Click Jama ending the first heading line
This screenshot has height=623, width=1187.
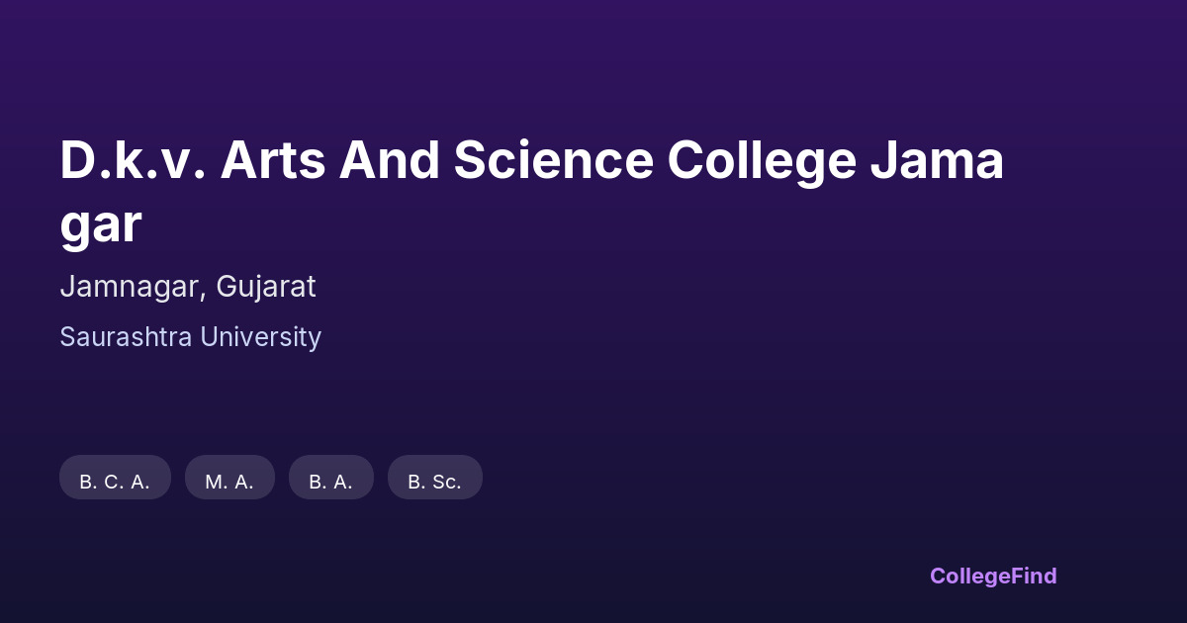pos(937,161)
